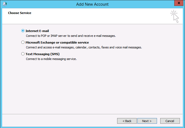Go to the previous step with Back
The width and height of the screenshot is (185, 128).
[x=127, y=121]
